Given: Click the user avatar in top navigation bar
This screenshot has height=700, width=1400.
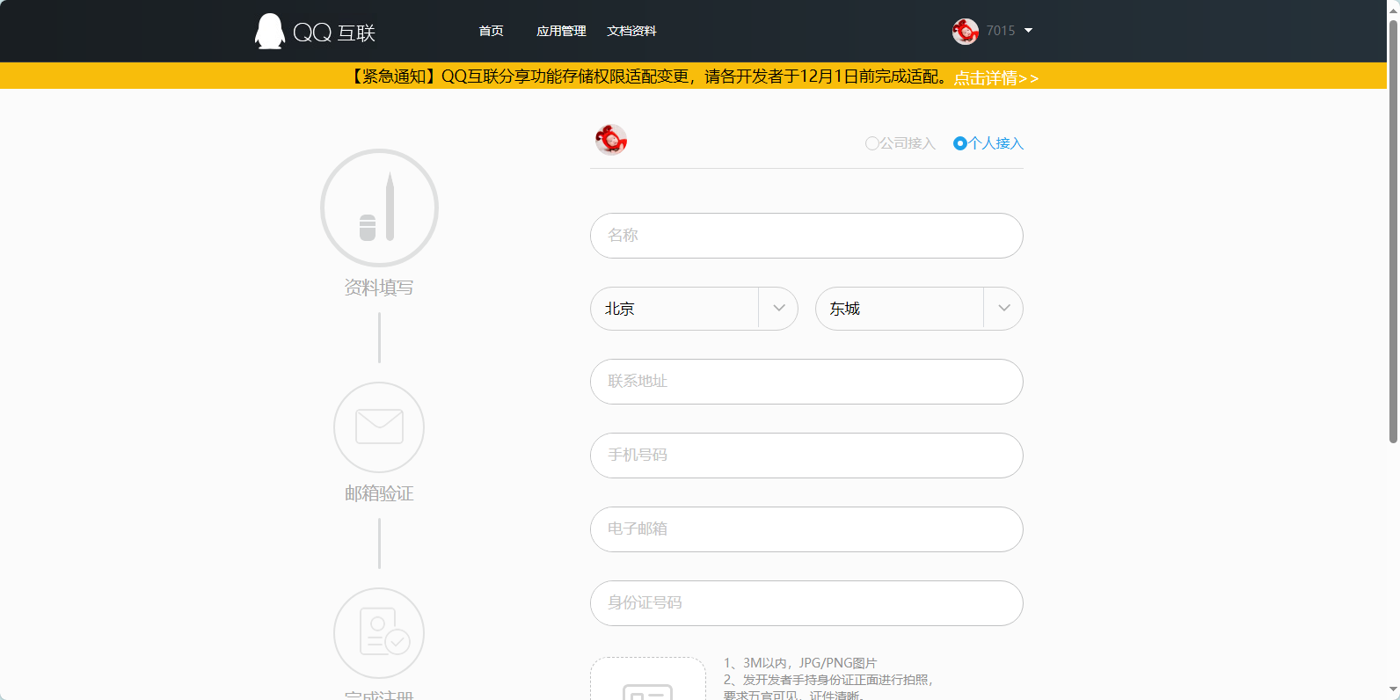Looking at the screenshot, I should coord(965,32).
